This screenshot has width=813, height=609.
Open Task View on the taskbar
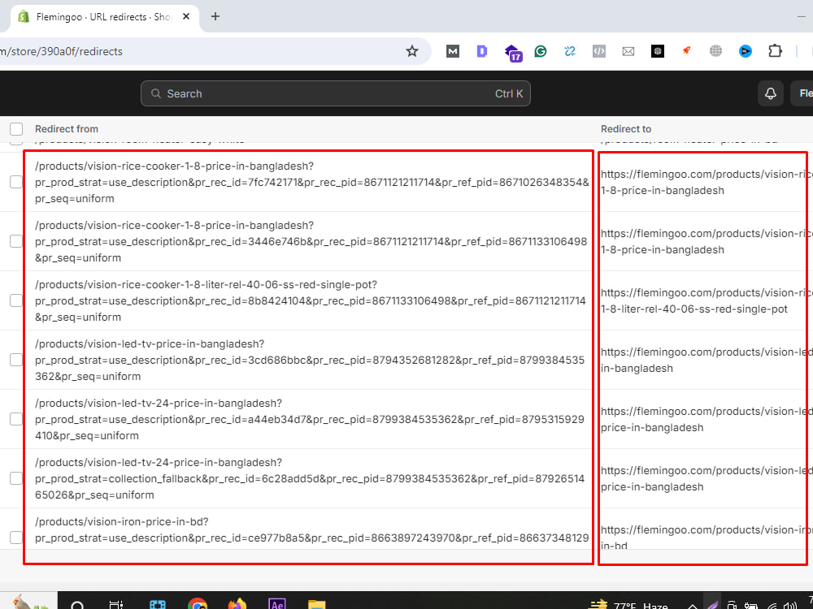tap(116, 604)
